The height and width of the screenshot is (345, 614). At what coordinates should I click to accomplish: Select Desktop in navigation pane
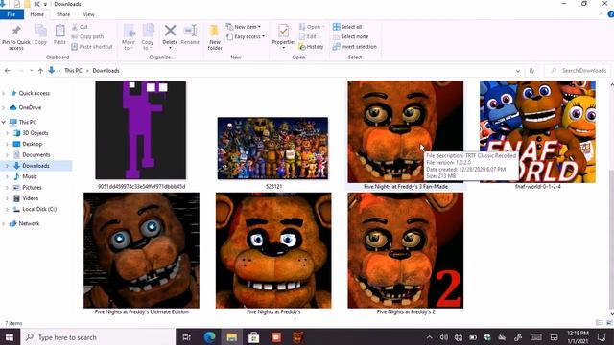click(32, 144)
